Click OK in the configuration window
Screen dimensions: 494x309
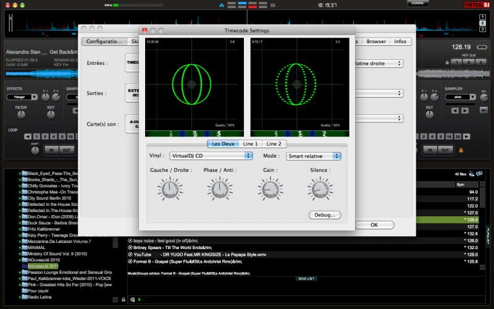[374, 225]
